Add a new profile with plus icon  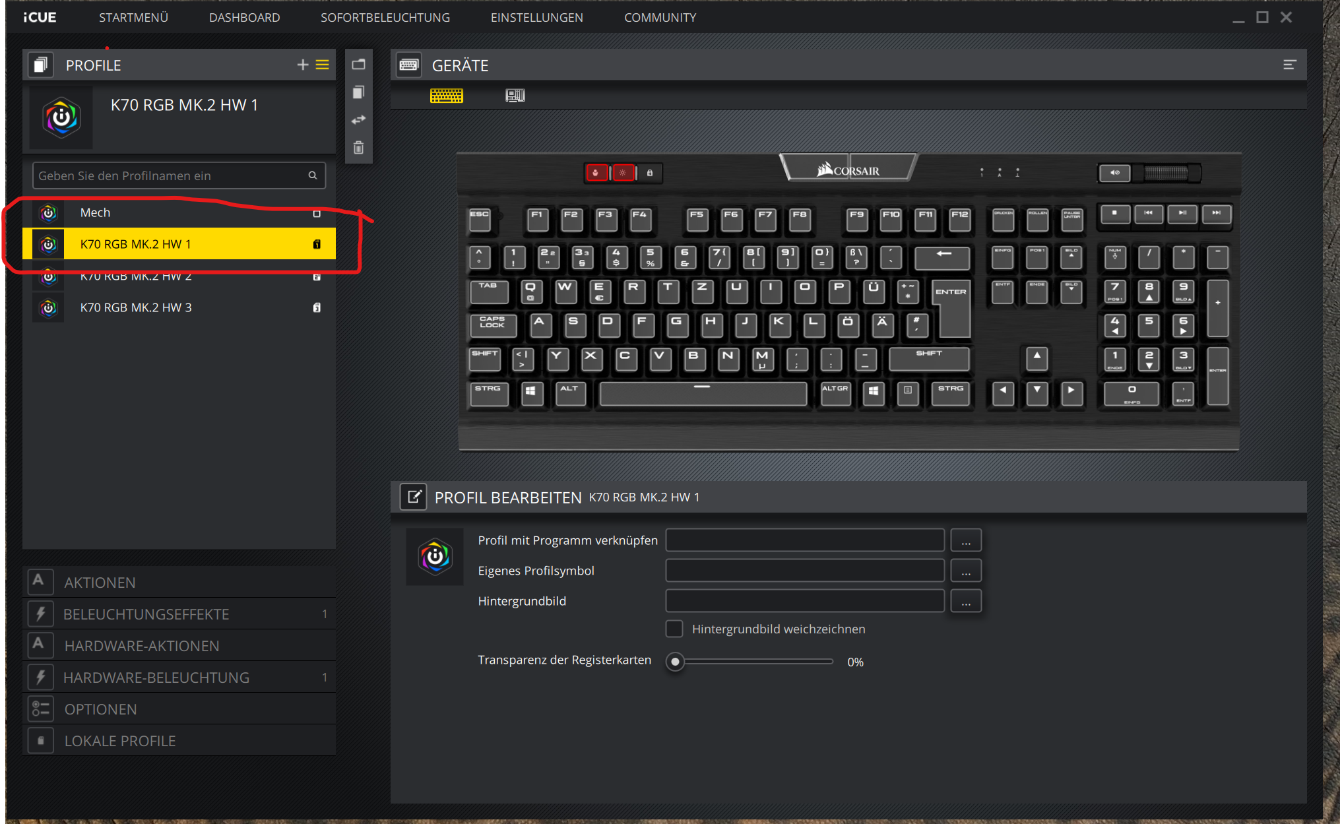pos(303,65)
